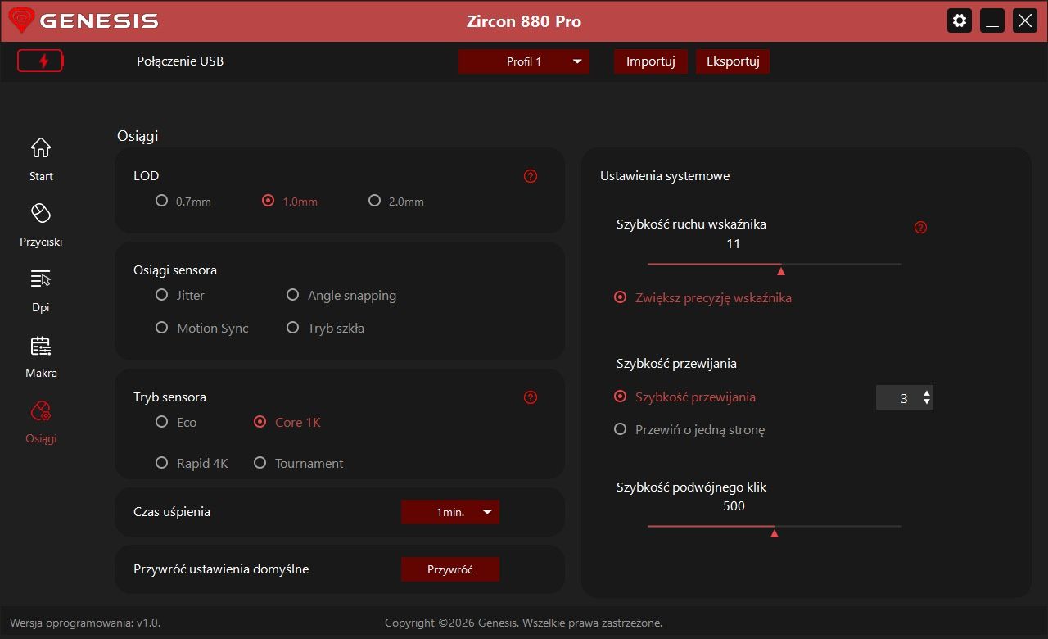Click the Wersja oprogramowania v1.0. text
This screenshot has height=639, width=1048.
click(85, 623)
